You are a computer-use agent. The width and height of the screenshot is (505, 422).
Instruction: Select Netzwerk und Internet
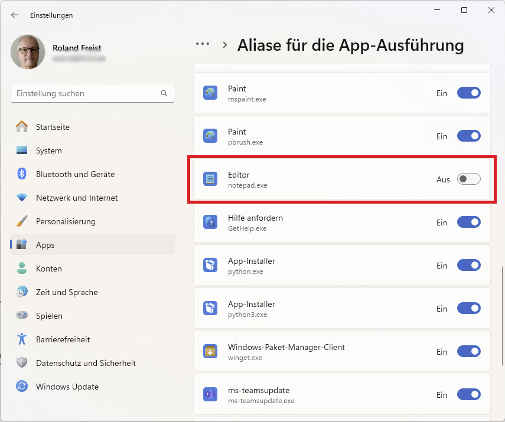[93, 198]
